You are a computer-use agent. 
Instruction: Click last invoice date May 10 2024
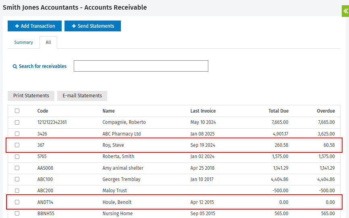point(203,122)
